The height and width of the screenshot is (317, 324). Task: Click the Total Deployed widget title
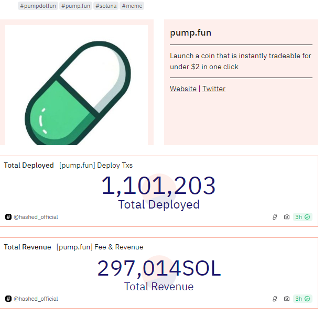[x=29, y=165]
